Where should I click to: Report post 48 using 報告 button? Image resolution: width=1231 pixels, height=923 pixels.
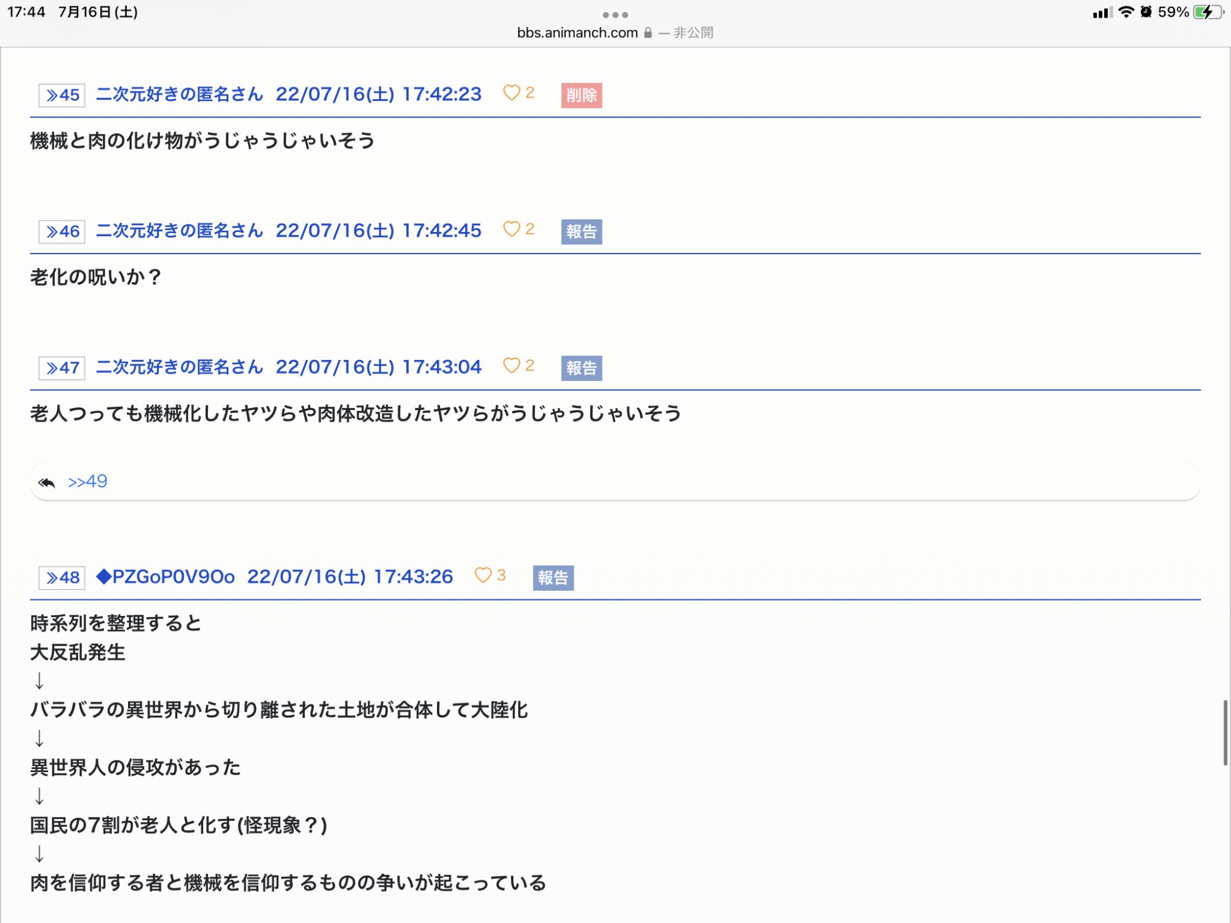[553, 578]
